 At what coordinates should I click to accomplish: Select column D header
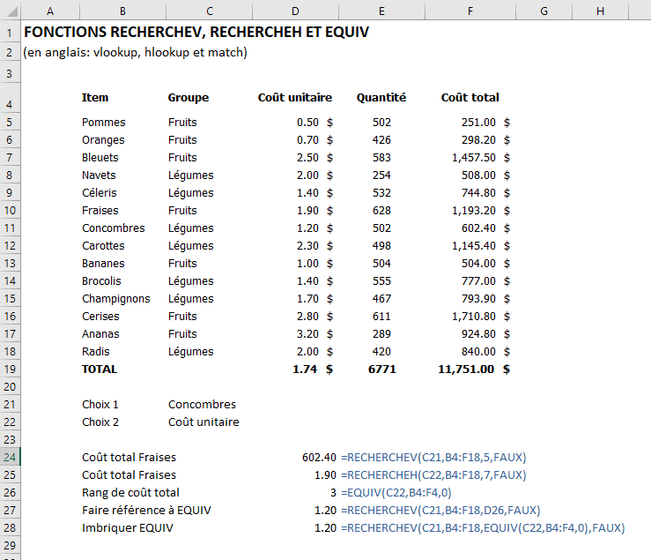tap(295, 11)
